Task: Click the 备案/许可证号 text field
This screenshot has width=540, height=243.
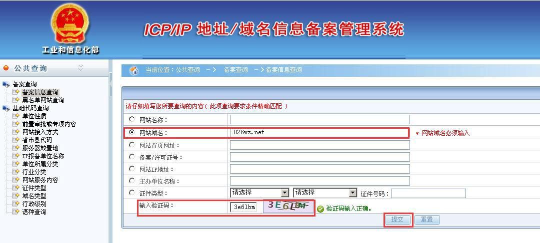Action: click(319, 157)
